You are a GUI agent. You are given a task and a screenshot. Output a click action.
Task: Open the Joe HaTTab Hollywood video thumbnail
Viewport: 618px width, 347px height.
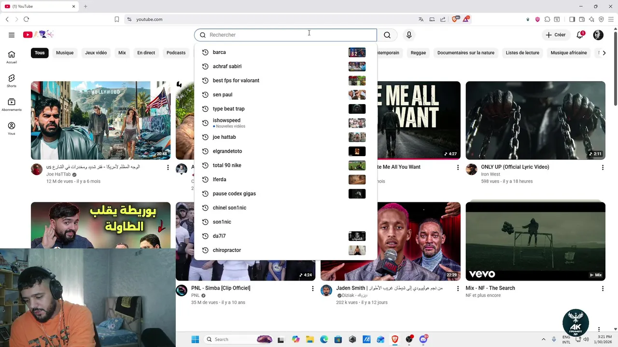100,120
